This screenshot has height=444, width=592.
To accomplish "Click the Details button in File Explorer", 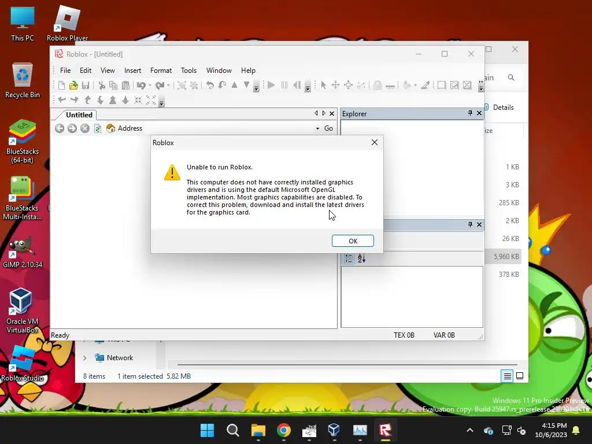I will (499, 107).
